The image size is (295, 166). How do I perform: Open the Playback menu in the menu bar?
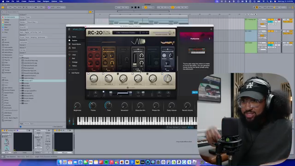pos(32,1)
